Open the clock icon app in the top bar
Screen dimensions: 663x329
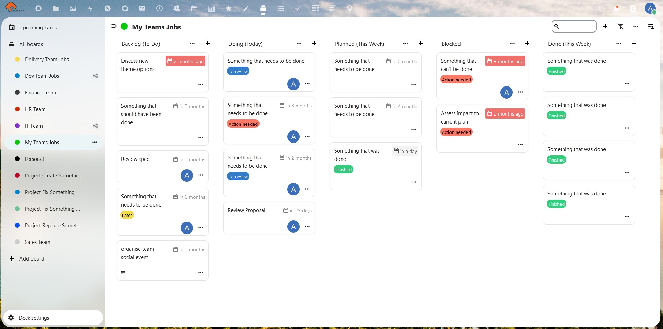pos(160,8)
